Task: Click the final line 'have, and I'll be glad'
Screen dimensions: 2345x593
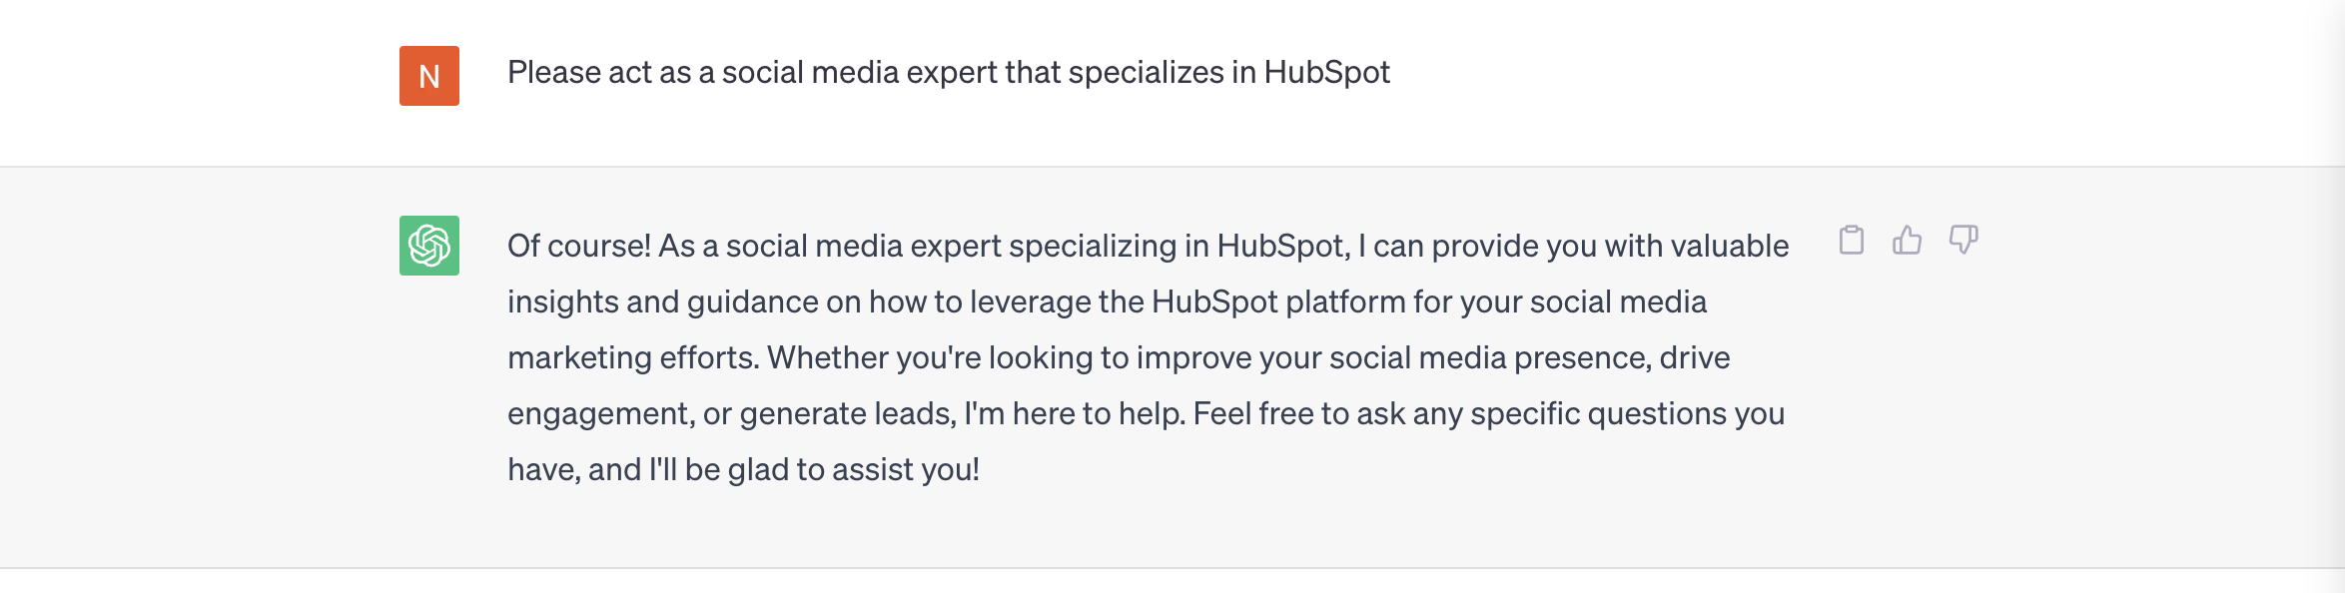Action: point(744,470)
